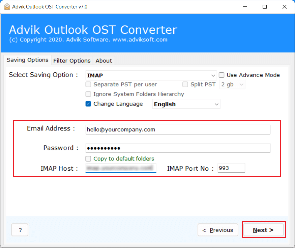Enable Copy to default folders
Viewport: 295px width, 248px height.
(88, 158)
